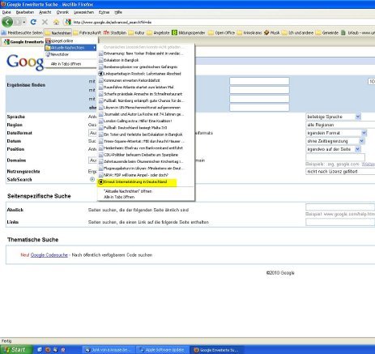The height and width of the screenshot is (354, 375).
Task: Select the Google Erweiterte Suche tab
Action: tap(23, 41)
